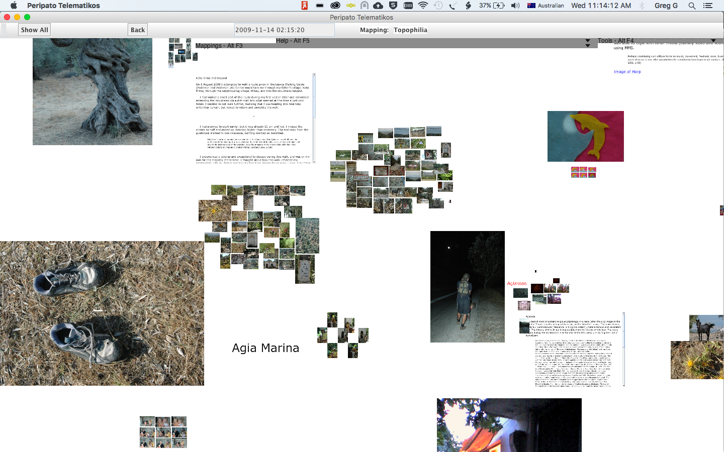The width and height of the screenshot is (724, 452).
Task: Click the date-time input field
Action: tap(284, 30)
